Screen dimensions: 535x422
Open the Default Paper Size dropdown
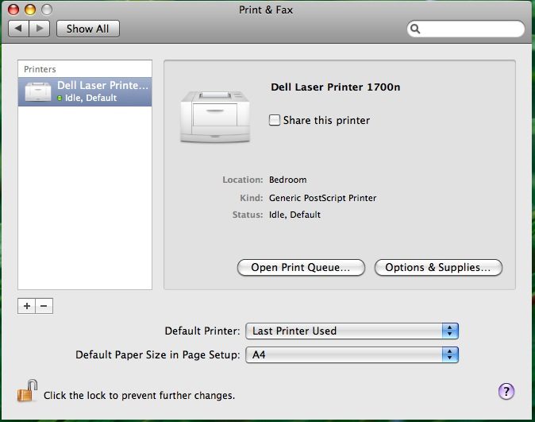click(352, 354)
